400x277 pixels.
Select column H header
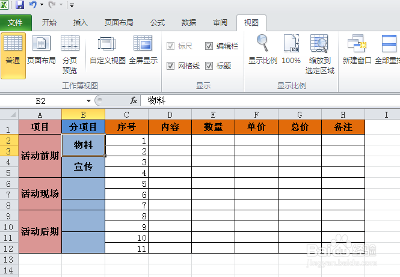(x=343, y=114)
